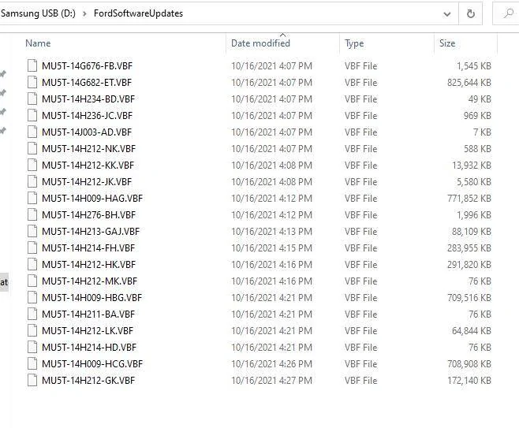Click file name MU5T-14H212-NK.VBF
The height and width of the screenshot is (428, 519).
tap(88, 148)
